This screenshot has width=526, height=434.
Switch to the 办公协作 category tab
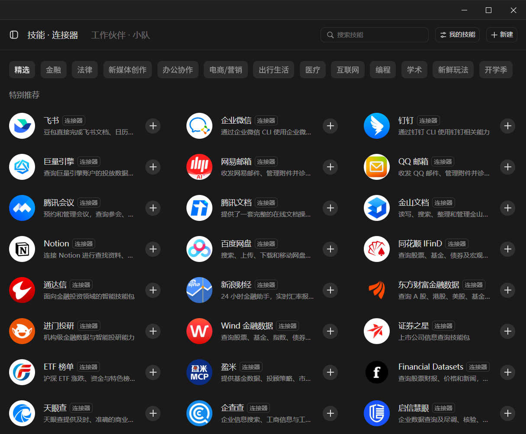[x=178, y=70]
